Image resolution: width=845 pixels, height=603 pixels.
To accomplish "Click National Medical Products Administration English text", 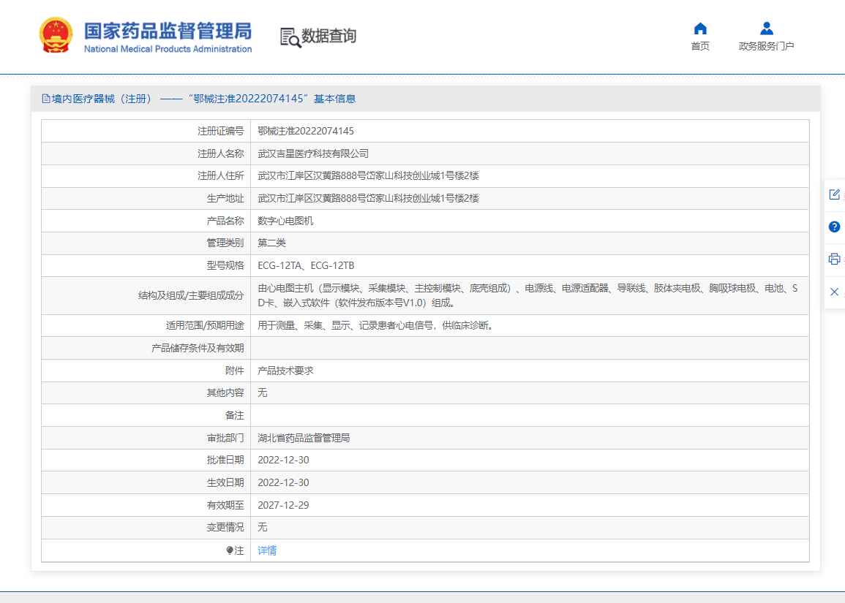I will pos(168,49).
